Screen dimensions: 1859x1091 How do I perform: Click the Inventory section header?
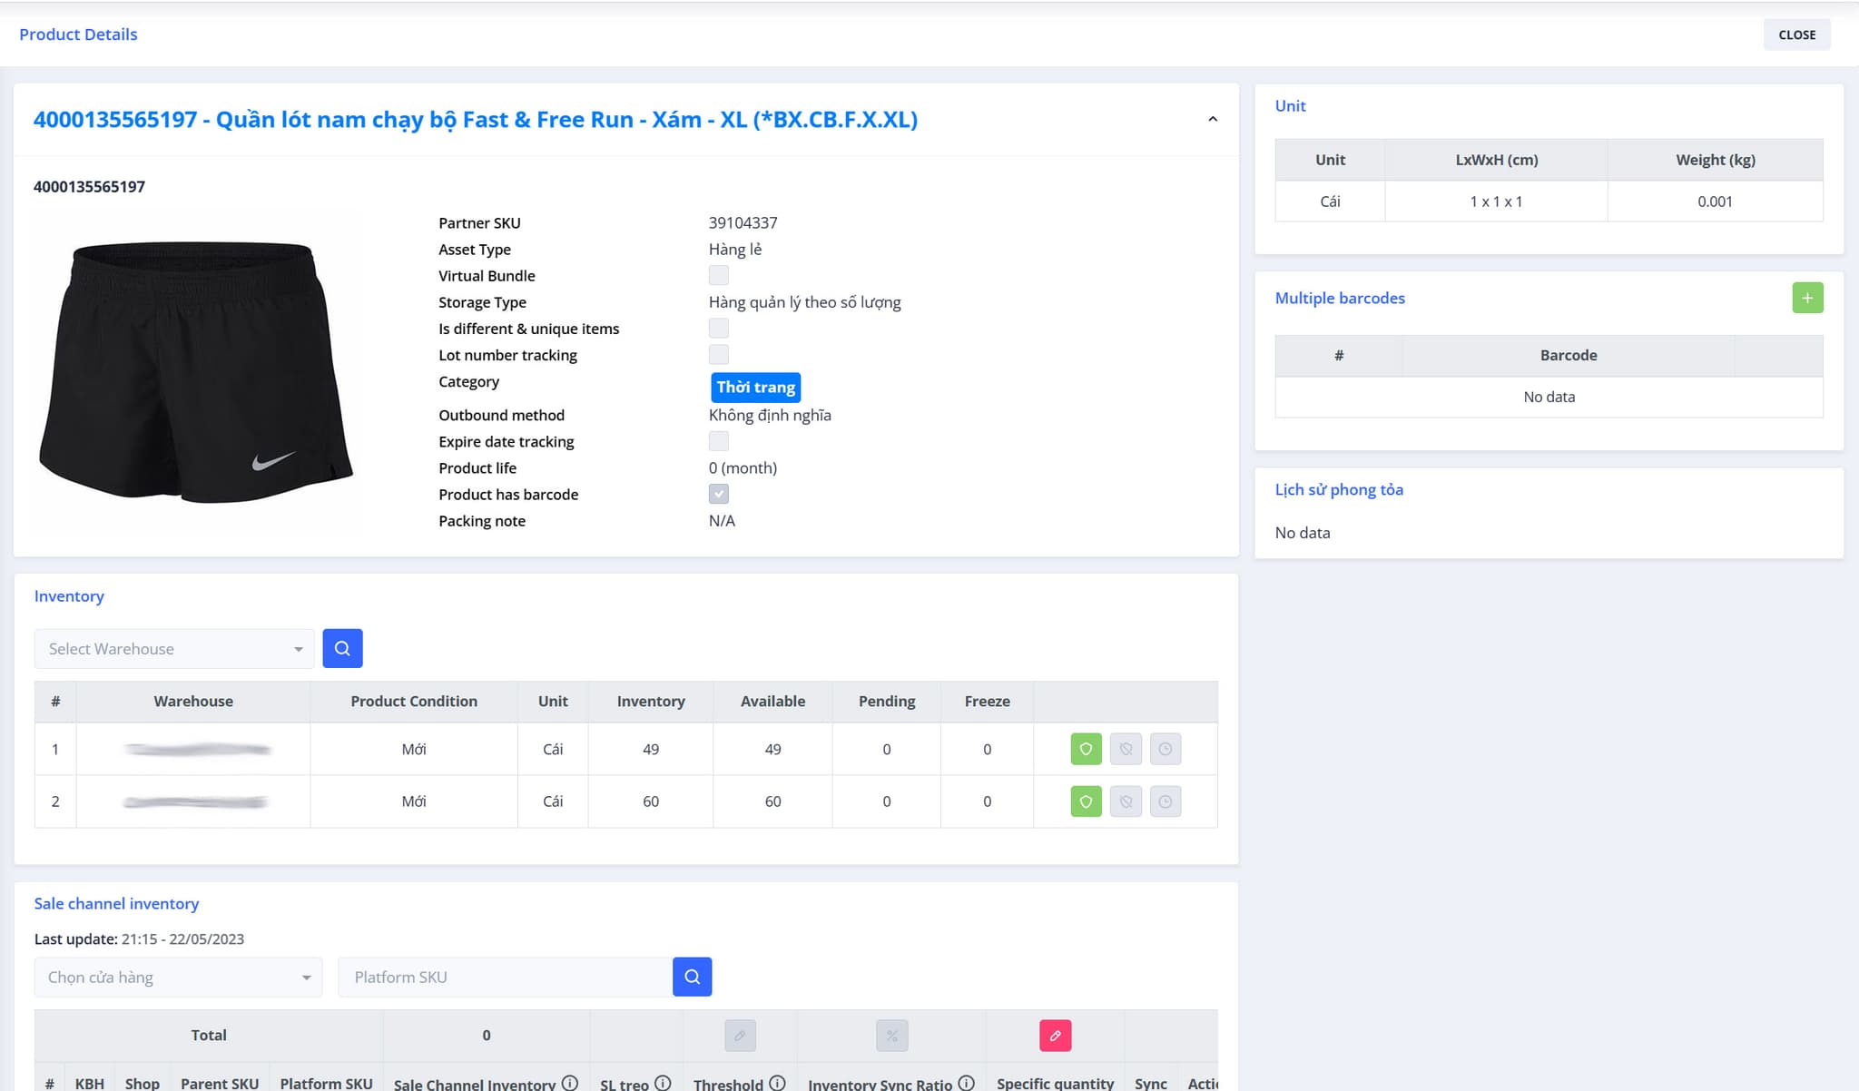click(x=69, y=595)
